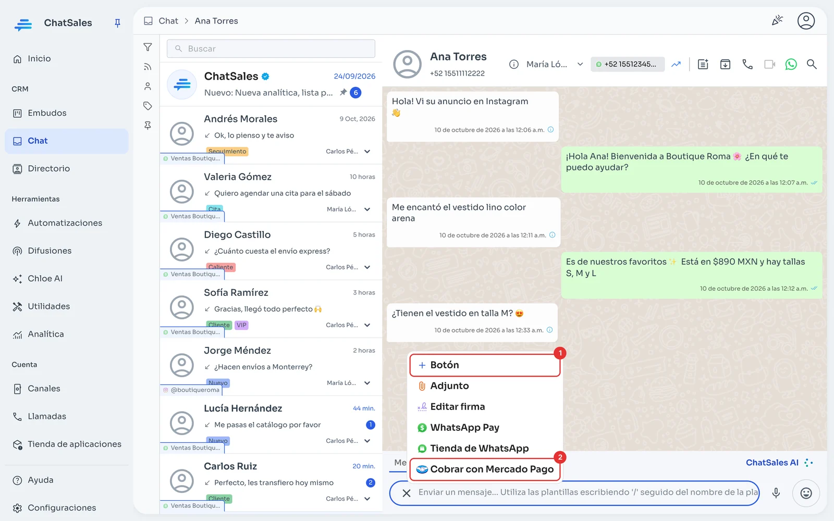
Task: Click the archive download icon in chat header
Action: pos(725,64)
